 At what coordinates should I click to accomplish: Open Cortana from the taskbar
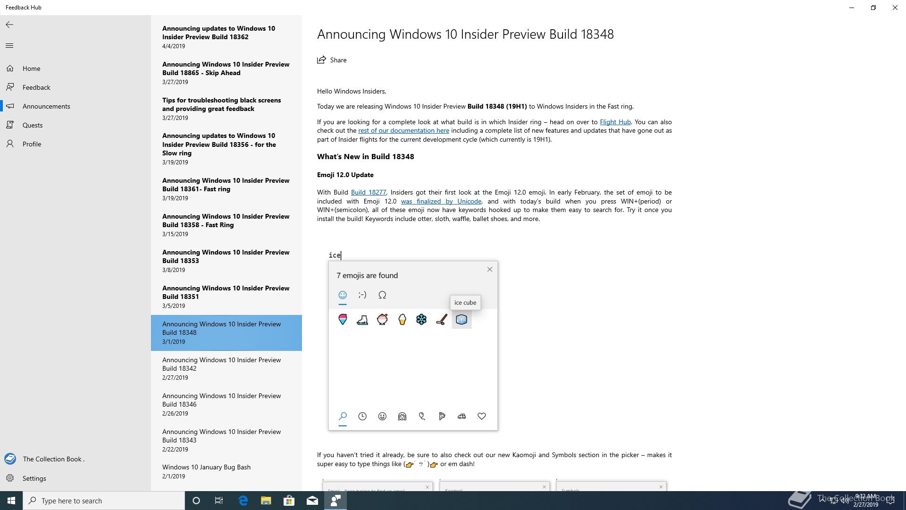coord(196,501)
